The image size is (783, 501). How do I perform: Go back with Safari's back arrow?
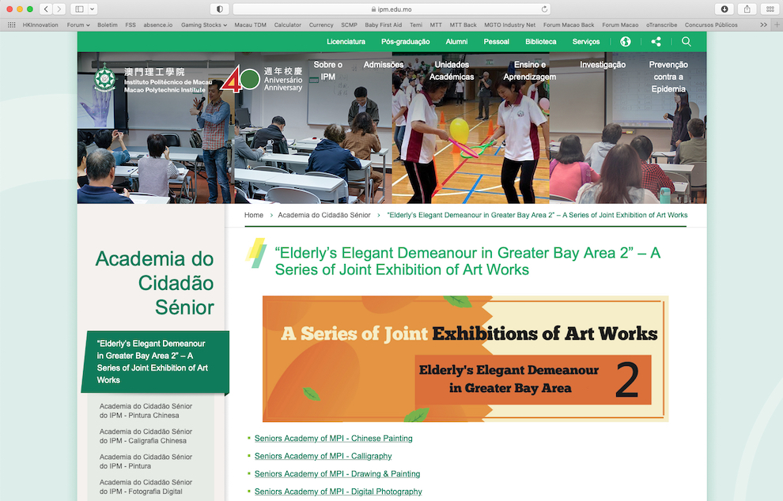pos(46,9)
